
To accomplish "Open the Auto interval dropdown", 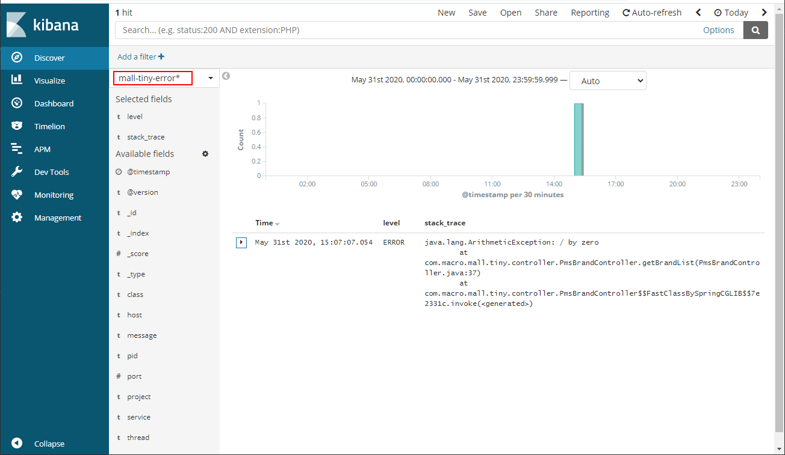I will (x=607, y=81).
